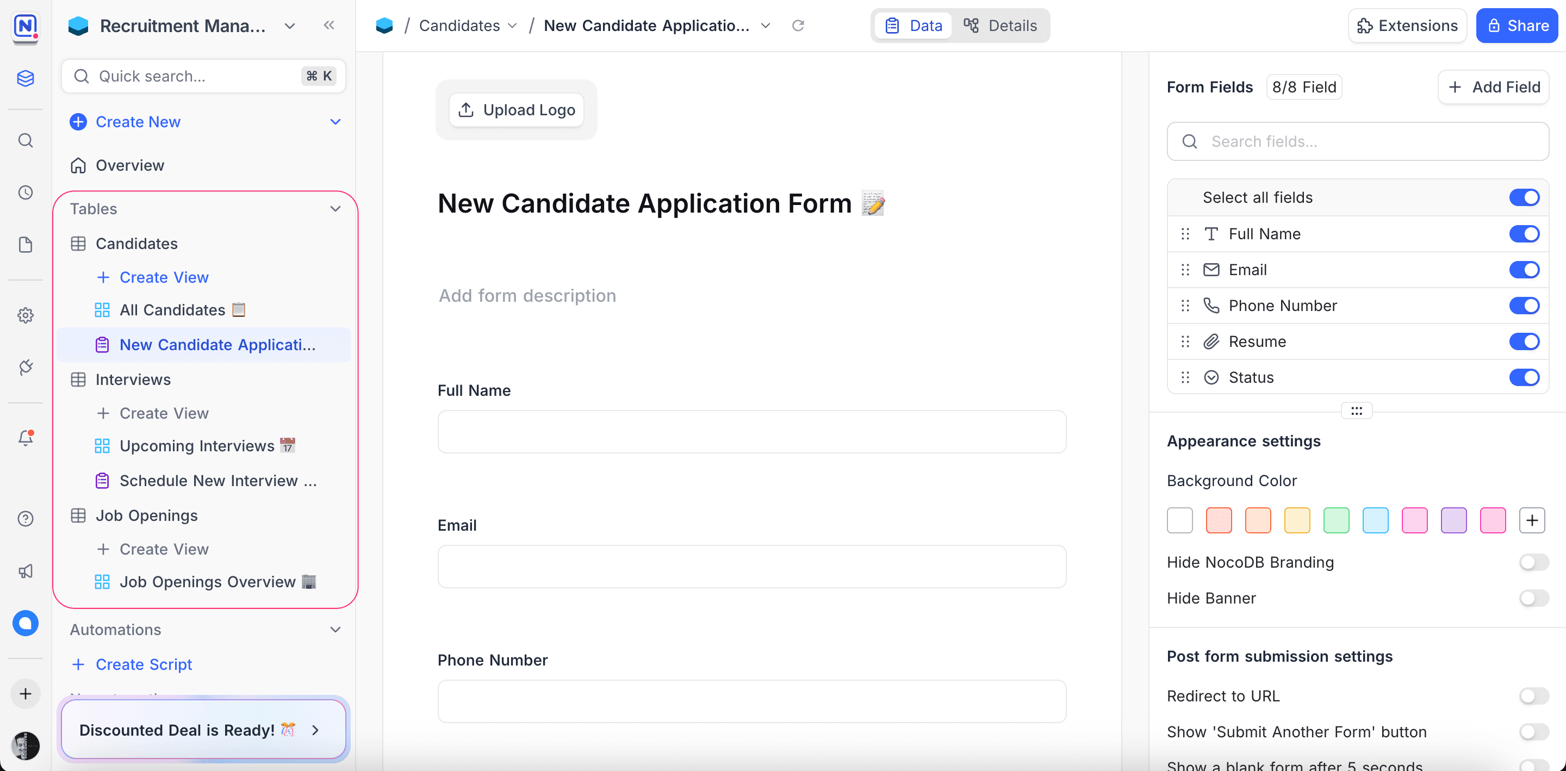Click the settings gear icon

click(x=26, y=315)
